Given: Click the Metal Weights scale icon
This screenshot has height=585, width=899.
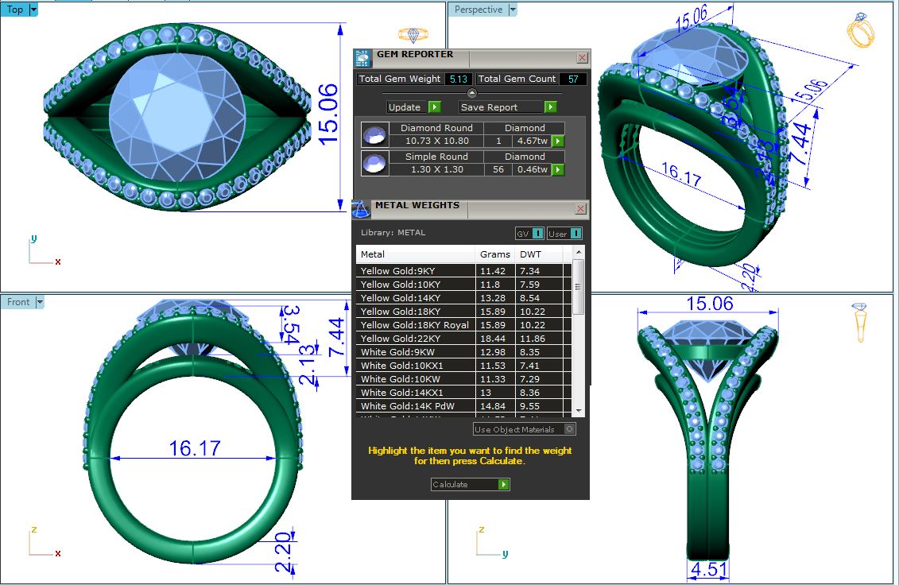Looking at the screenshot, I should point(360,209).
